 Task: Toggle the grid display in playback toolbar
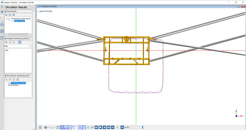pyautogui.click(x=62, y=127)
